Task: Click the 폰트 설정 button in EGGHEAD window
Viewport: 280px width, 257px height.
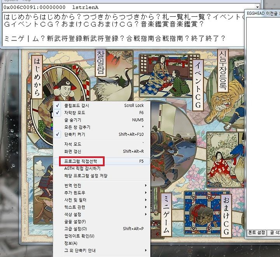Action: [257, 233]
